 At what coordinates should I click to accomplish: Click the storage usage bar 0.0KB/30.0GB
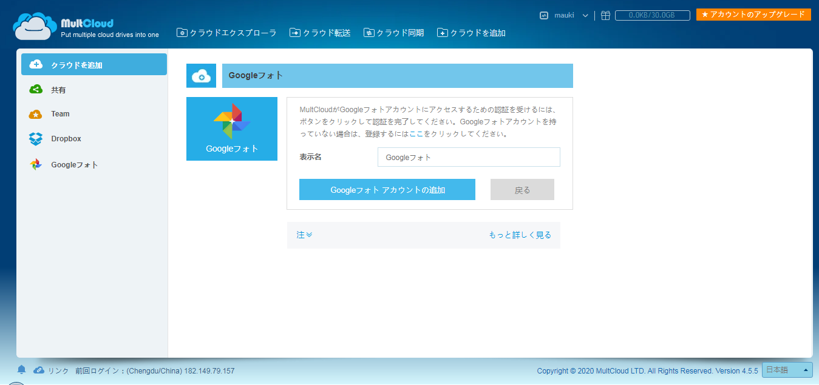pos(652,16)
